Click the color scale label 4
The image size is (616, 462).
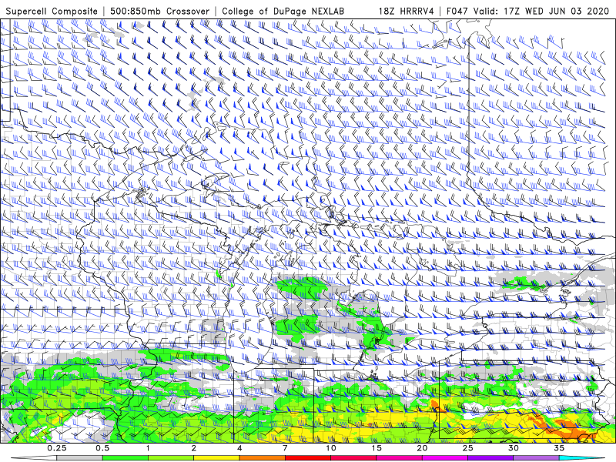pos(239,448)
